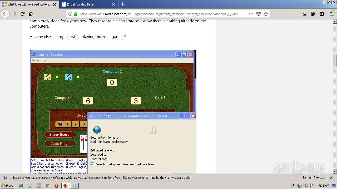The image size is (337, 189).
Task: Open the Library icon
Action: [313, 14]
